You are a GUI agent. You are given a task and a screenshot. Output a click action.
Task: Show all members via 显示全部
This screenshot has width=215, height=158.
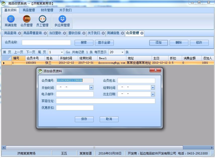104,43
